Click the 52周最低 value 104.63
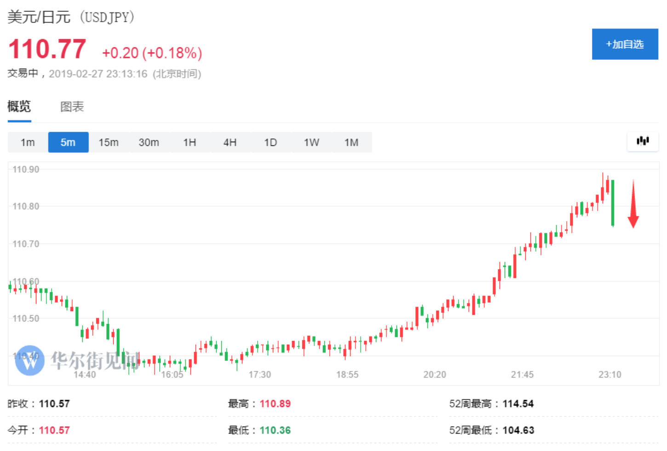The height and width of the screenshot is (451, 667). point(518,430)
